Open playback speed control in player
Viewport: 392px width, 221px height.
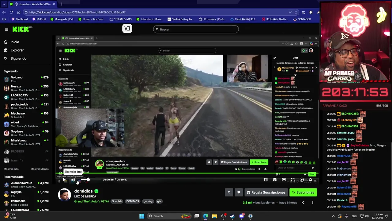coord(302,180)
